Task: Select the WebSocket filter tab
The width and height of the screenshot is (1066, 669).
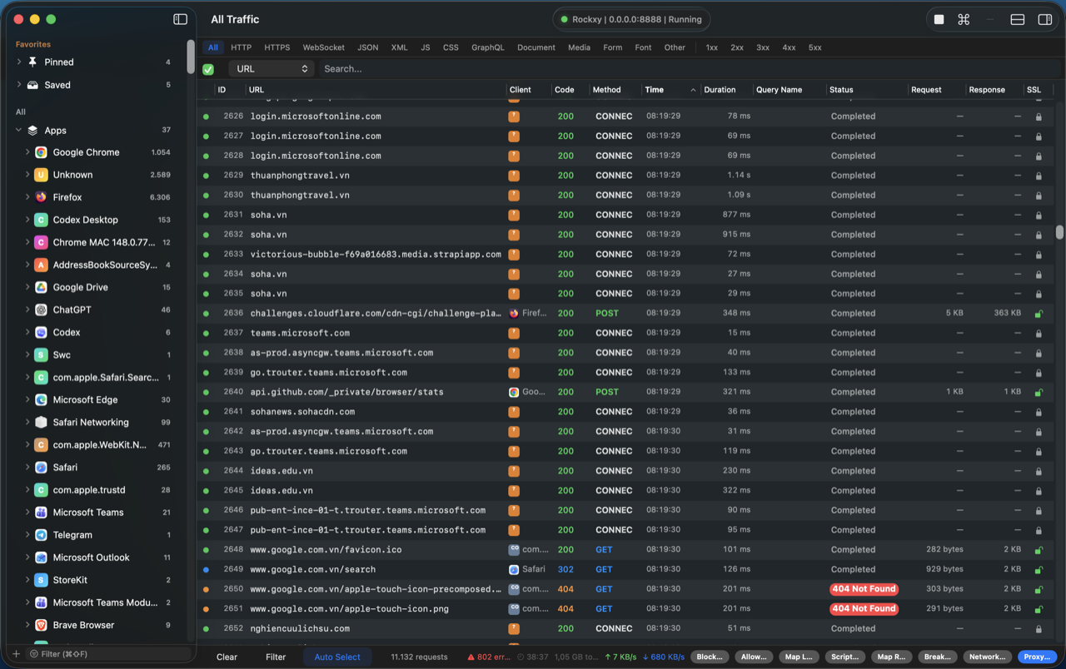Action: coord(323,47)
